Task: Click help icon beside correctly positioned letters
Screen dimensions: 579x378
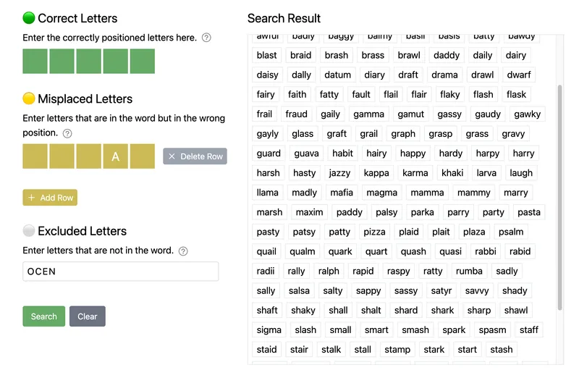Action: tap(206, 38)
